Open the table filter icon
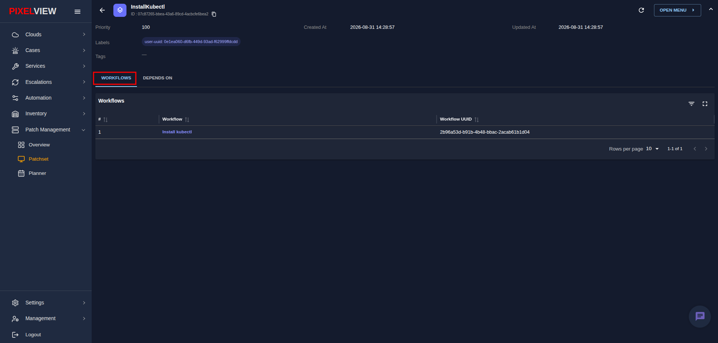Screen dimensions: 718x343 click(691, 104)
